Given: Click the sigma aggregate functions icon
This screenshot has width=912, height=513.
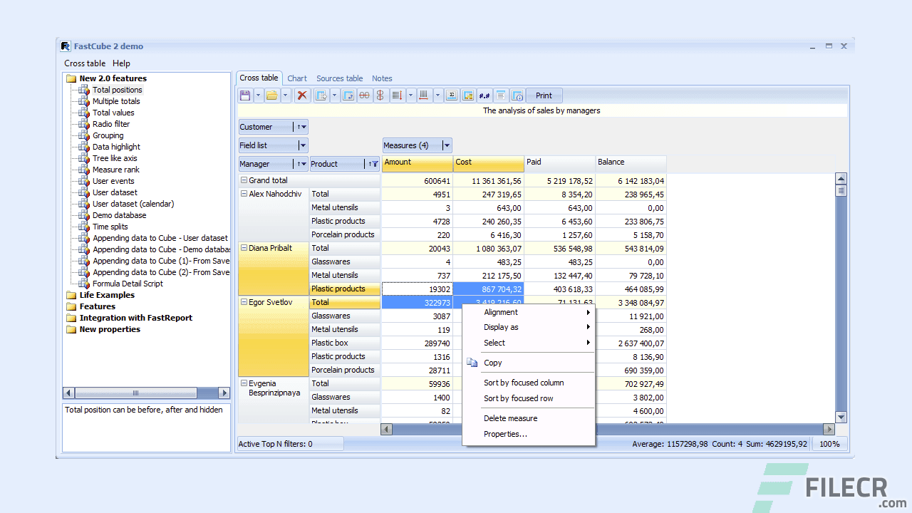Looking at the screenshot, I should [452, 95].
